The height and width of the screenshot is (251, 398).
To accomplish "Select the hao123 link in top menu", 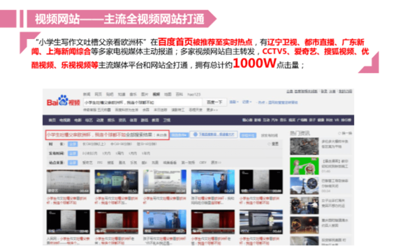I will [x=194, y=94].
